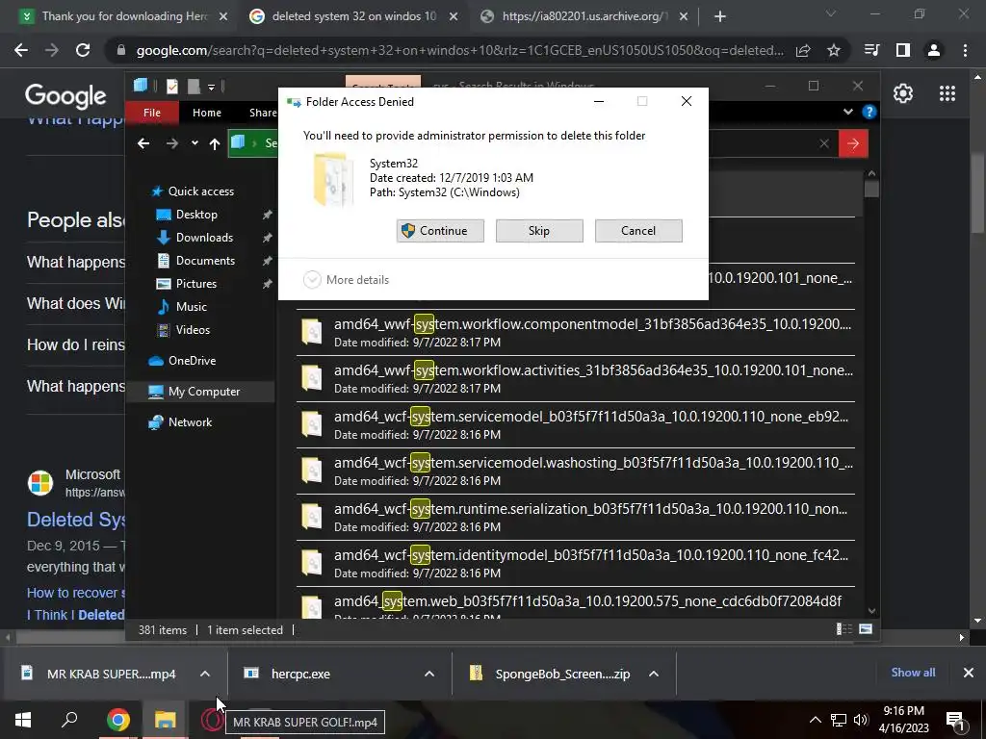Screen dimensions: 986x739
Task: Switch Explorer to large icons view
Action: click(x=866, y=629)
